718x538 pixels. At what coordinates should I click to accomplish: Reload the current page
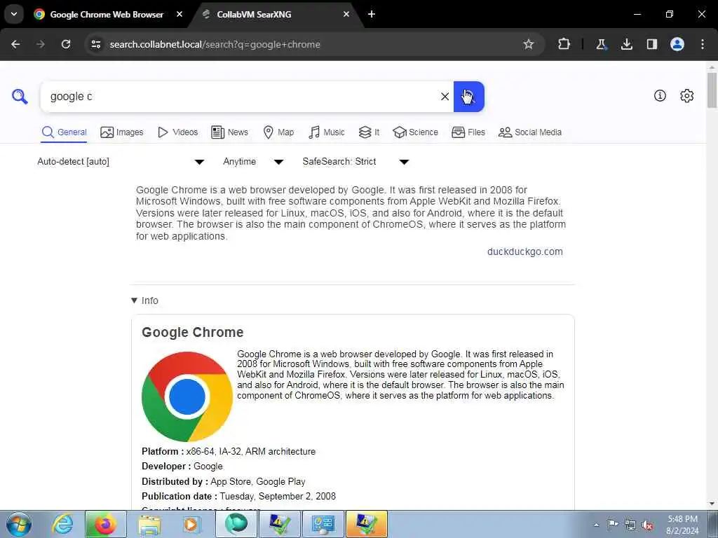(66, 44)
